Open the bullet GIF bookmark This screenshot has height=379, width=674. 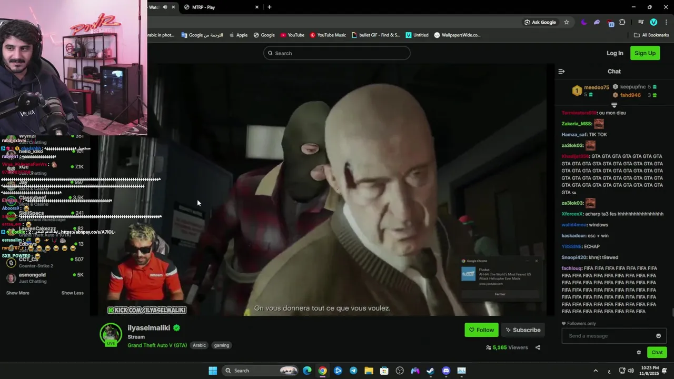click(376, 35)
